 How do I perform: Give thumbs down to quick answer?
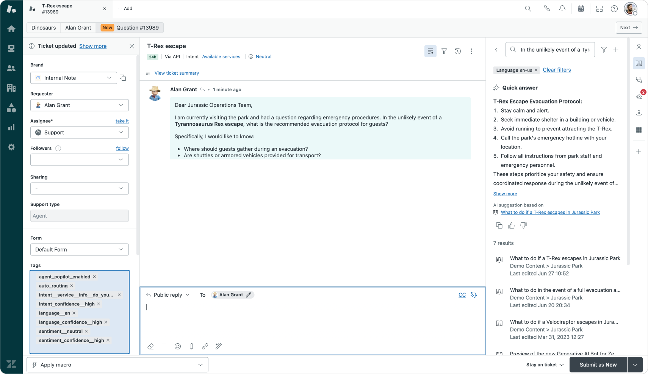[523, 225]
